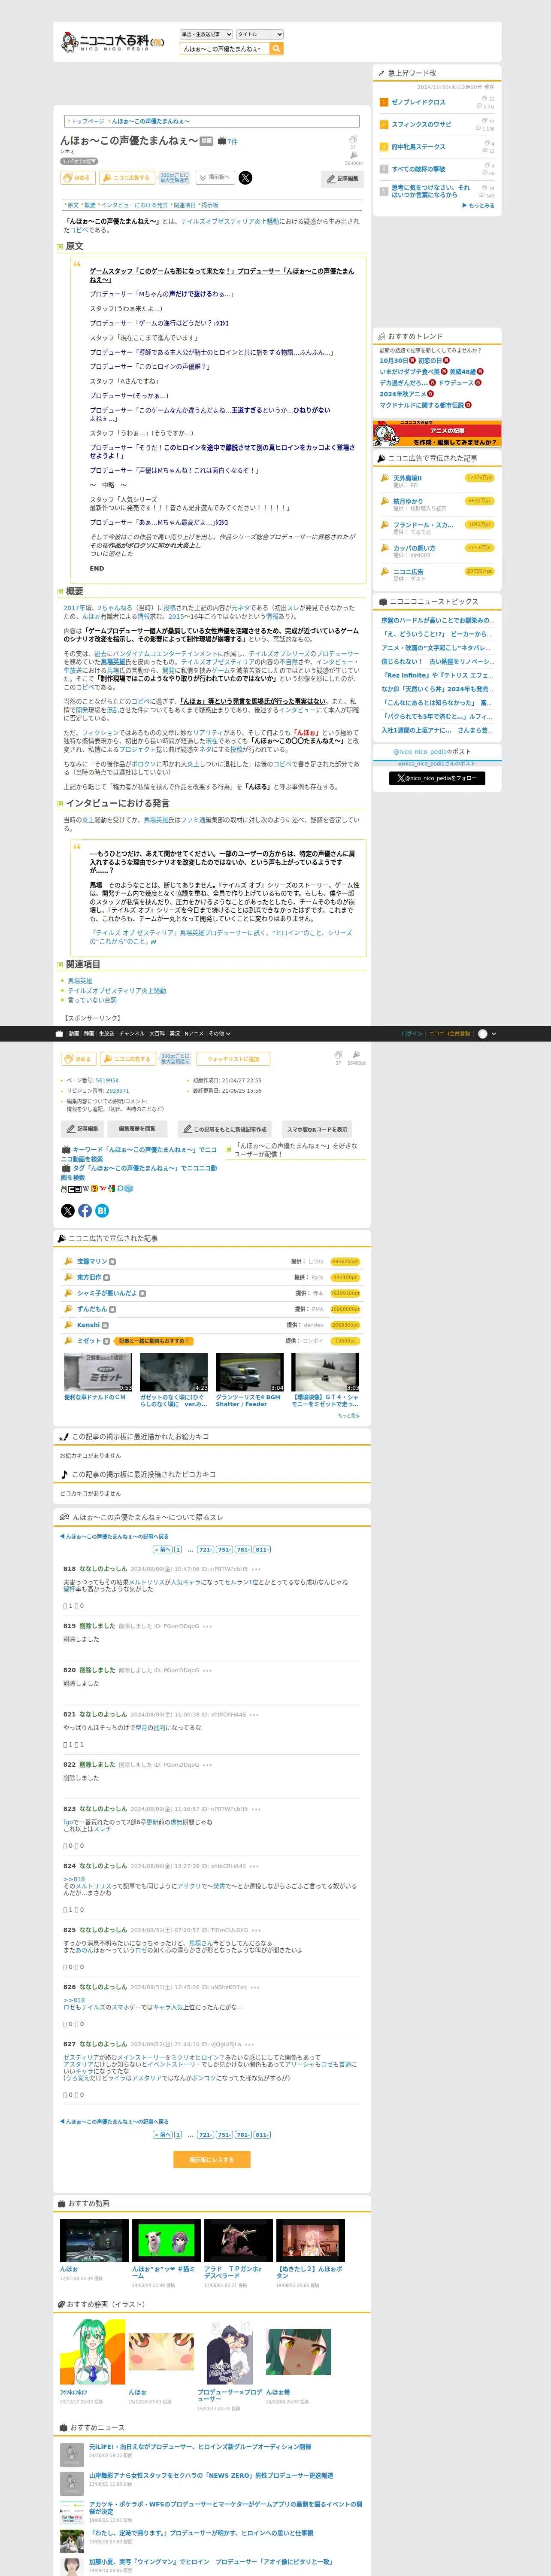Click the small popup icon after シャミ子が悪いんだよ
The width and height of the screenshot is (551, 2576).
pos(142,1293)
